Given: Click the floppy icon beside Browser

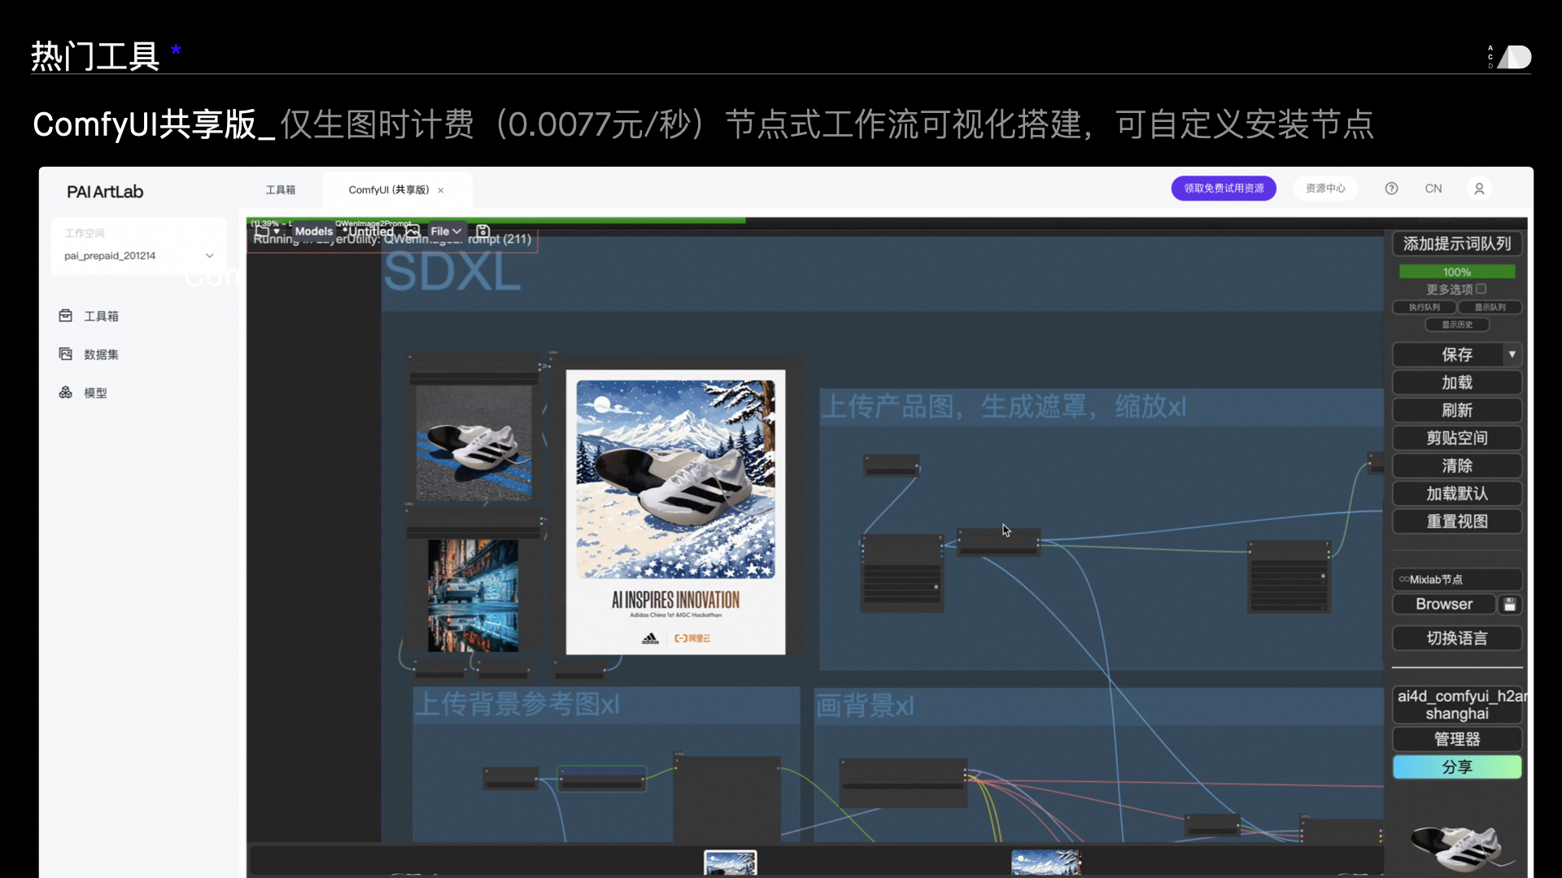Looking at the screenshot, I should 1510,604.
